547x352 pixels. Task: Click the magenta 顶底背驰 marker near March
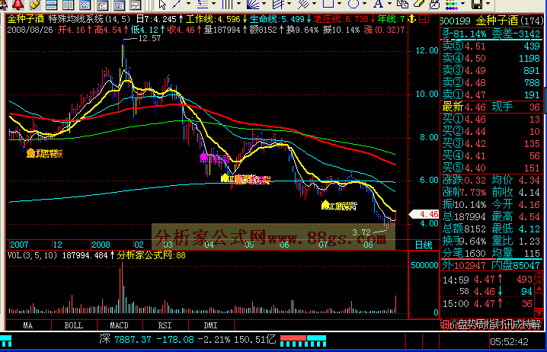(215, 158)
